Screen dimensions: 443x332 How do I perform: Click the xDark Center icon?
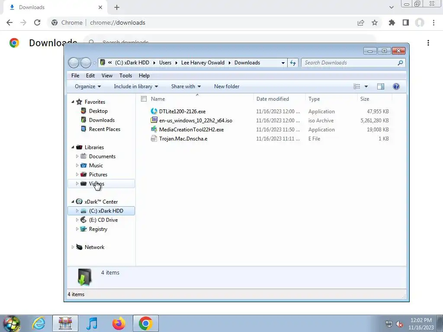(79, 201)
